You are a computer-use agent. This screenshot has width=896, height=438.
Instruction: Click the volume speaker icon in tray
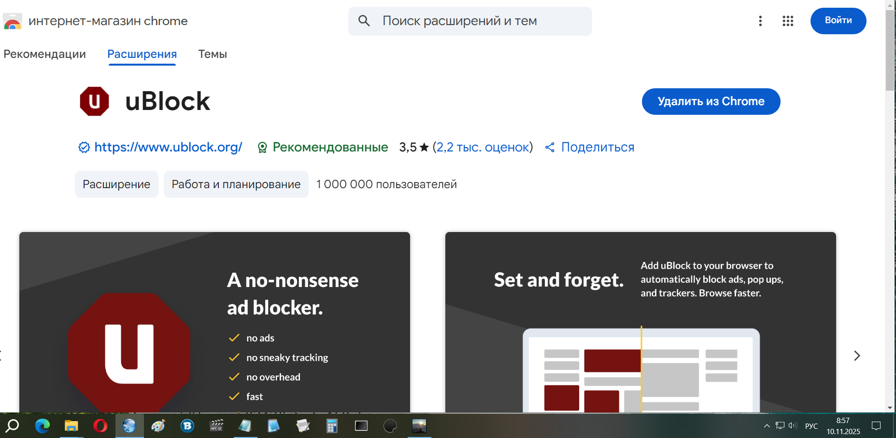click(x=793, y=425)
